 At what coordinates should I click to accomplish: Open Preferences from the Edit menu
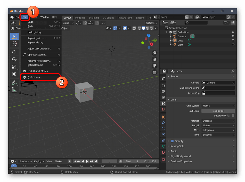35,77
